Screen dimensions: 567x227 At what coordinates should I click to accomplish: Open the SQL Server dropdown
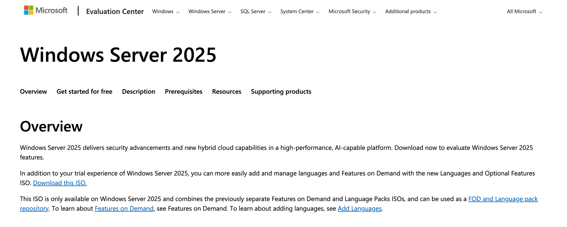(256, 12)
